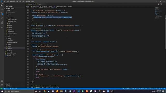Open Google Chrome from the taskbar
This screenshot has width=166, height=93.
point(44,91)
